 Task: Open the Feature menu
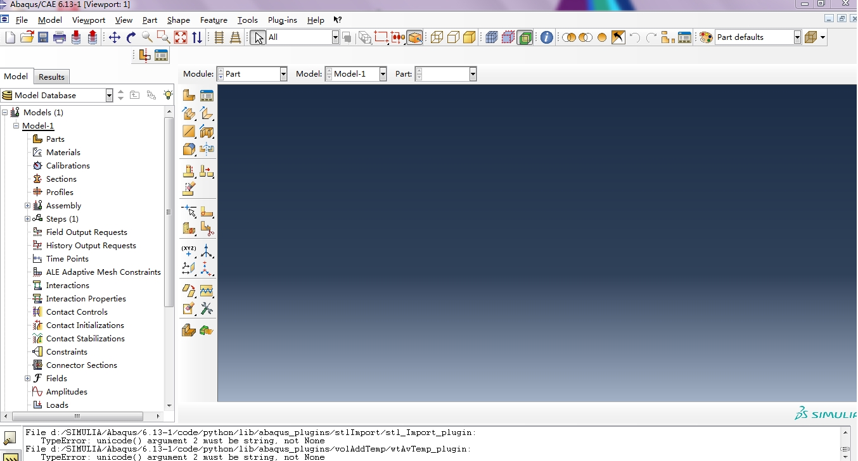[x=214, y=20]
